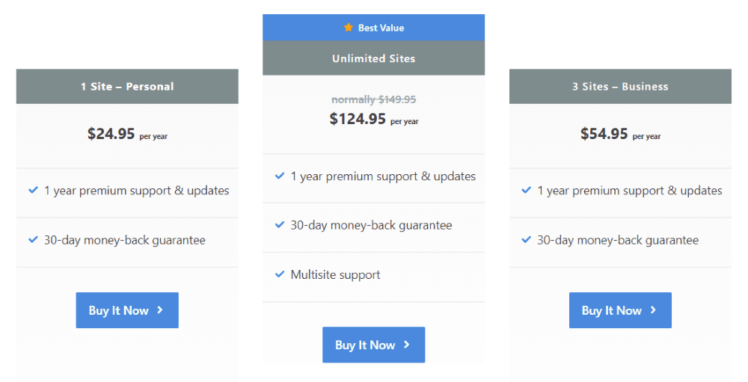Click checkmark next to Unlimited plan money-back guarantee
This screenshot has width=748, height=382.
280,224
